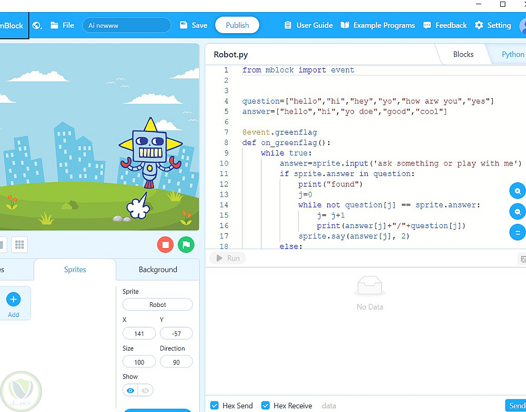Open the language globe menu
Image resolution: width=526 pixels, height=412 pixels.
37,25
